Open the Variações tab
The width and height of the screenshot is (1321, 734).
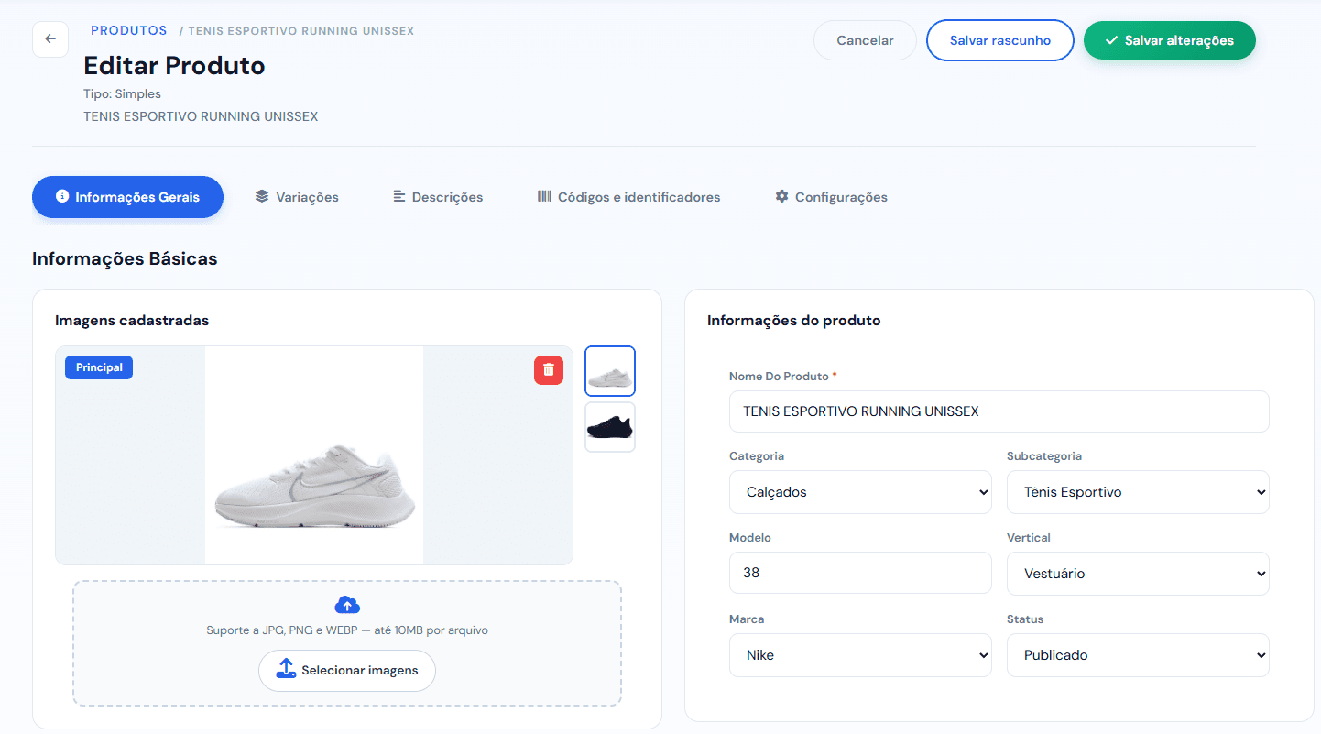pos(297,196)
